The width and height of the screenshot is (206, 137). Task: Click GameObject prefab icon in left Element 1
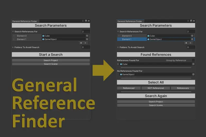point(43,39)
